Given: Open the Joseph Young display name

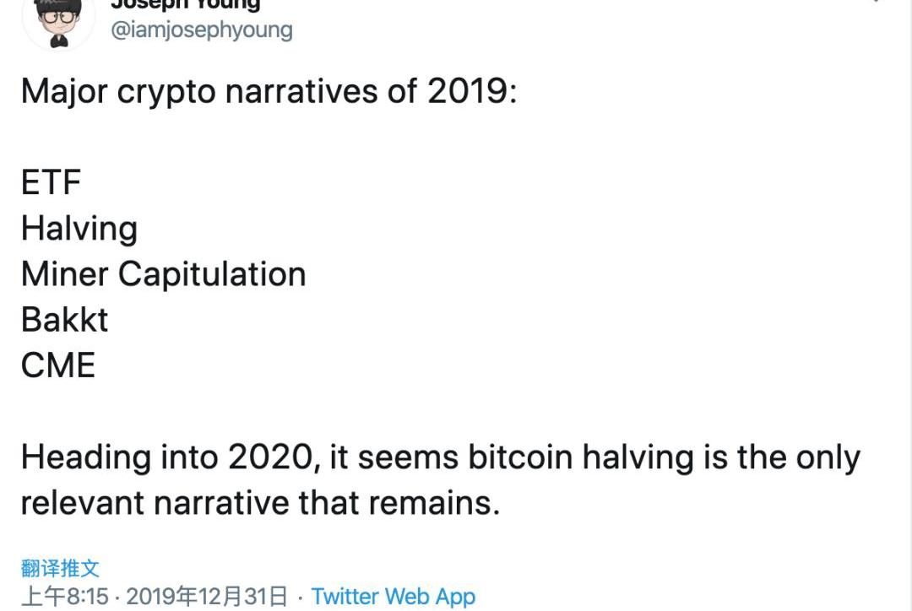Looking at the screenshot, I should [186, 4].
